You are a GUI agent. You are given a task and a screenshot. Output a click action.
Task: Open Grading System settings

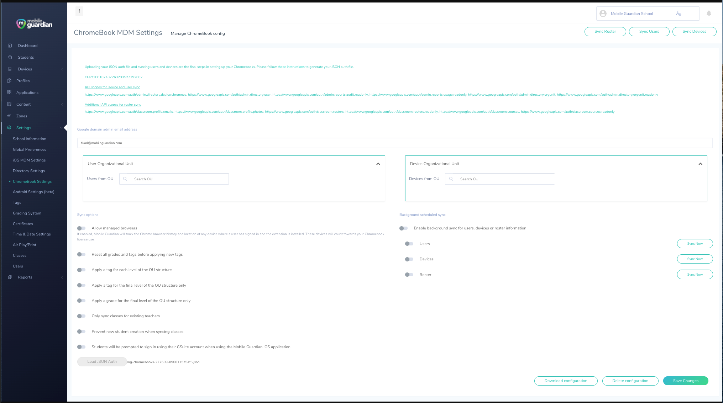coord(27,213)
